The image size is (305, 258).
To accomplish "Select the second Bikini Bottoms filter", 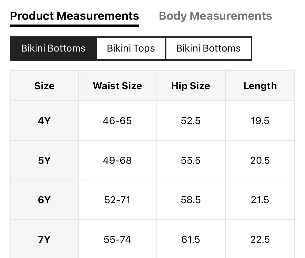I will click(209, 48).
